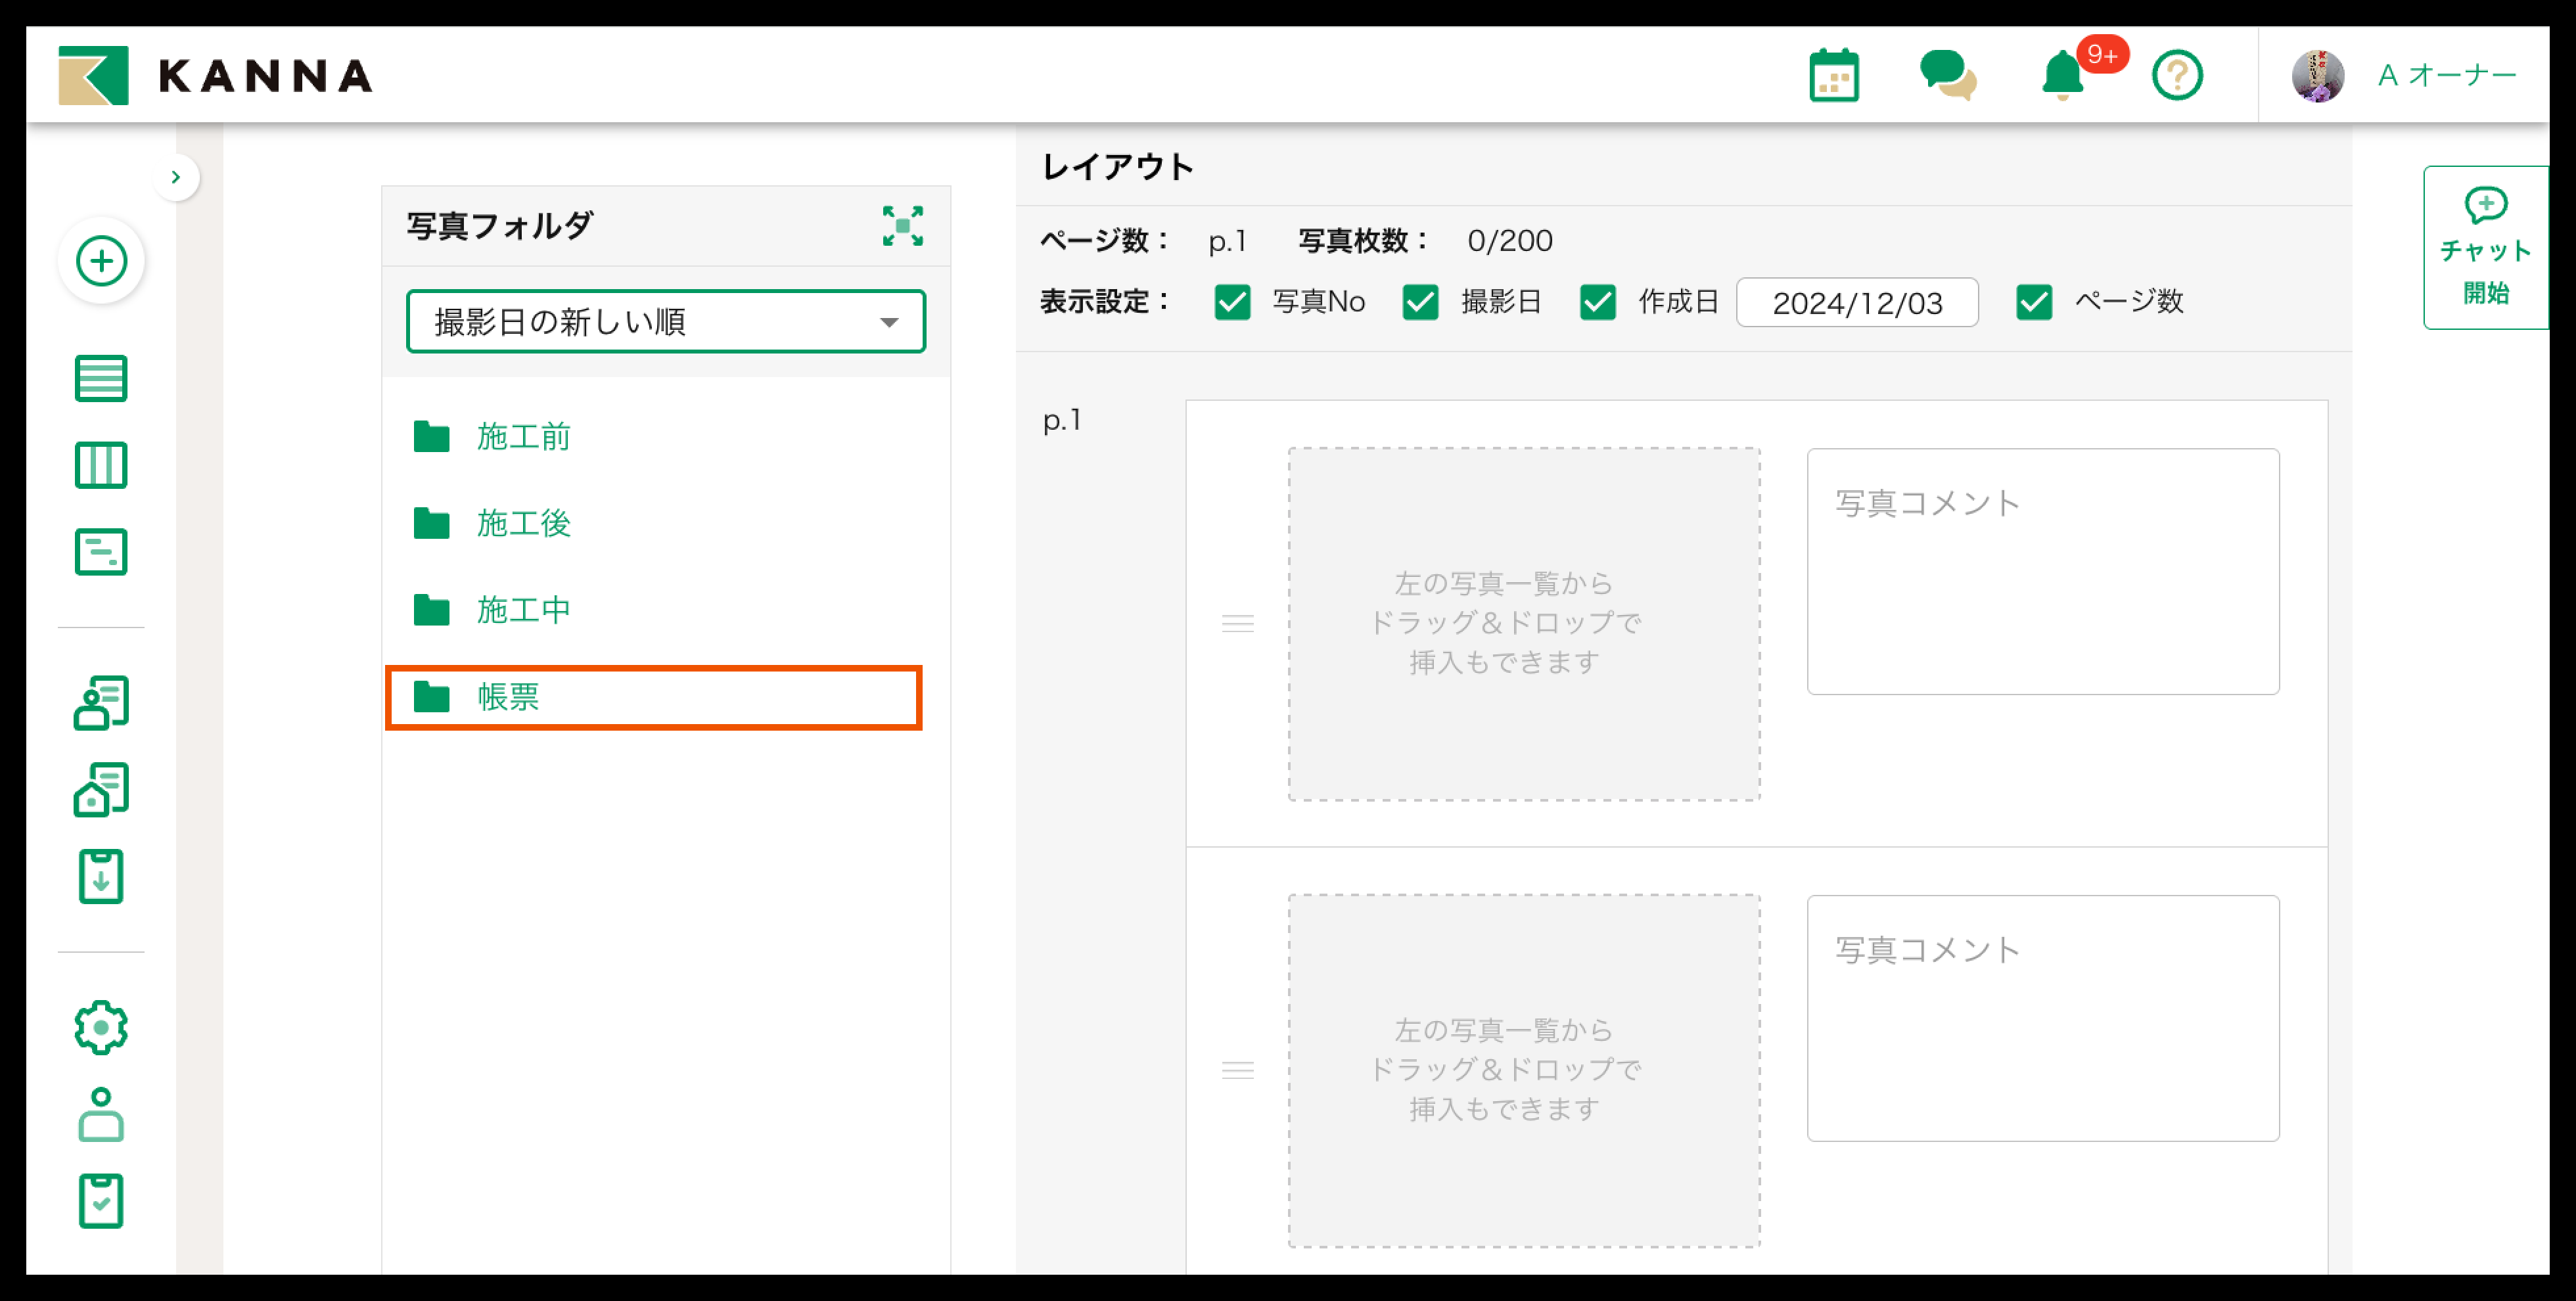The image size is (2576, 1301).
Task: Click the help question mark icon
Action: [2176, 76]
